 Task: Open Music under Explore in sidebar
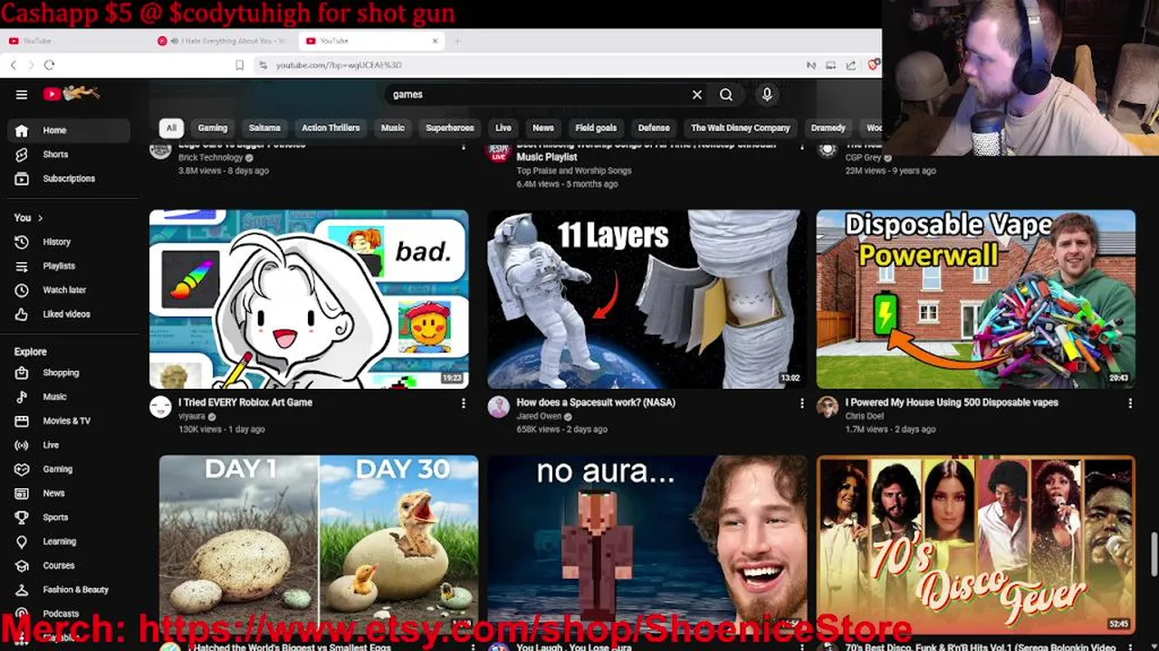(69, 397)
